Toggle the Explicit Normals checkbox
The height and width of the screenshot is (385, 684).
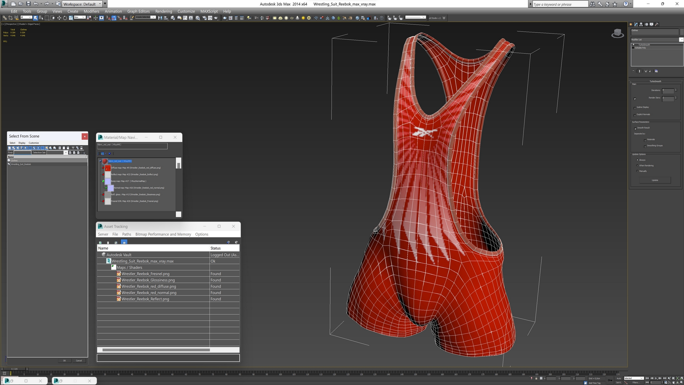tap(635, 115)
